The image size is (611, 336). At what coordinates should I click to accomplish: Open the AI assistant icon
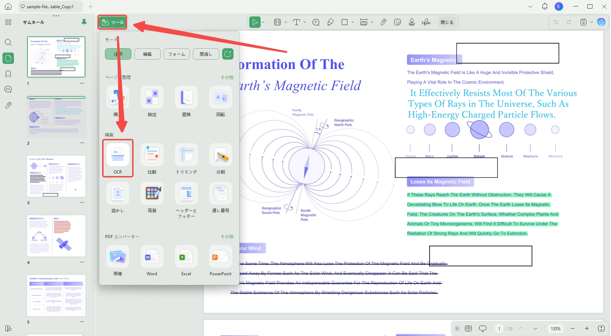click(x=601, y=22)
